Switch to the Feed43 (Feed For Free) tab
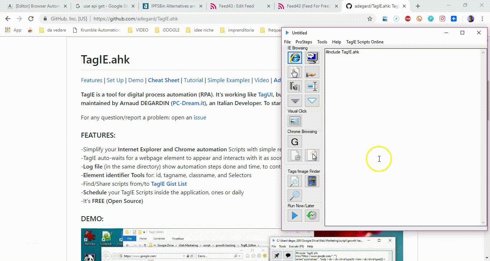This screenshot has height=261, width=490. click(307, 6)
